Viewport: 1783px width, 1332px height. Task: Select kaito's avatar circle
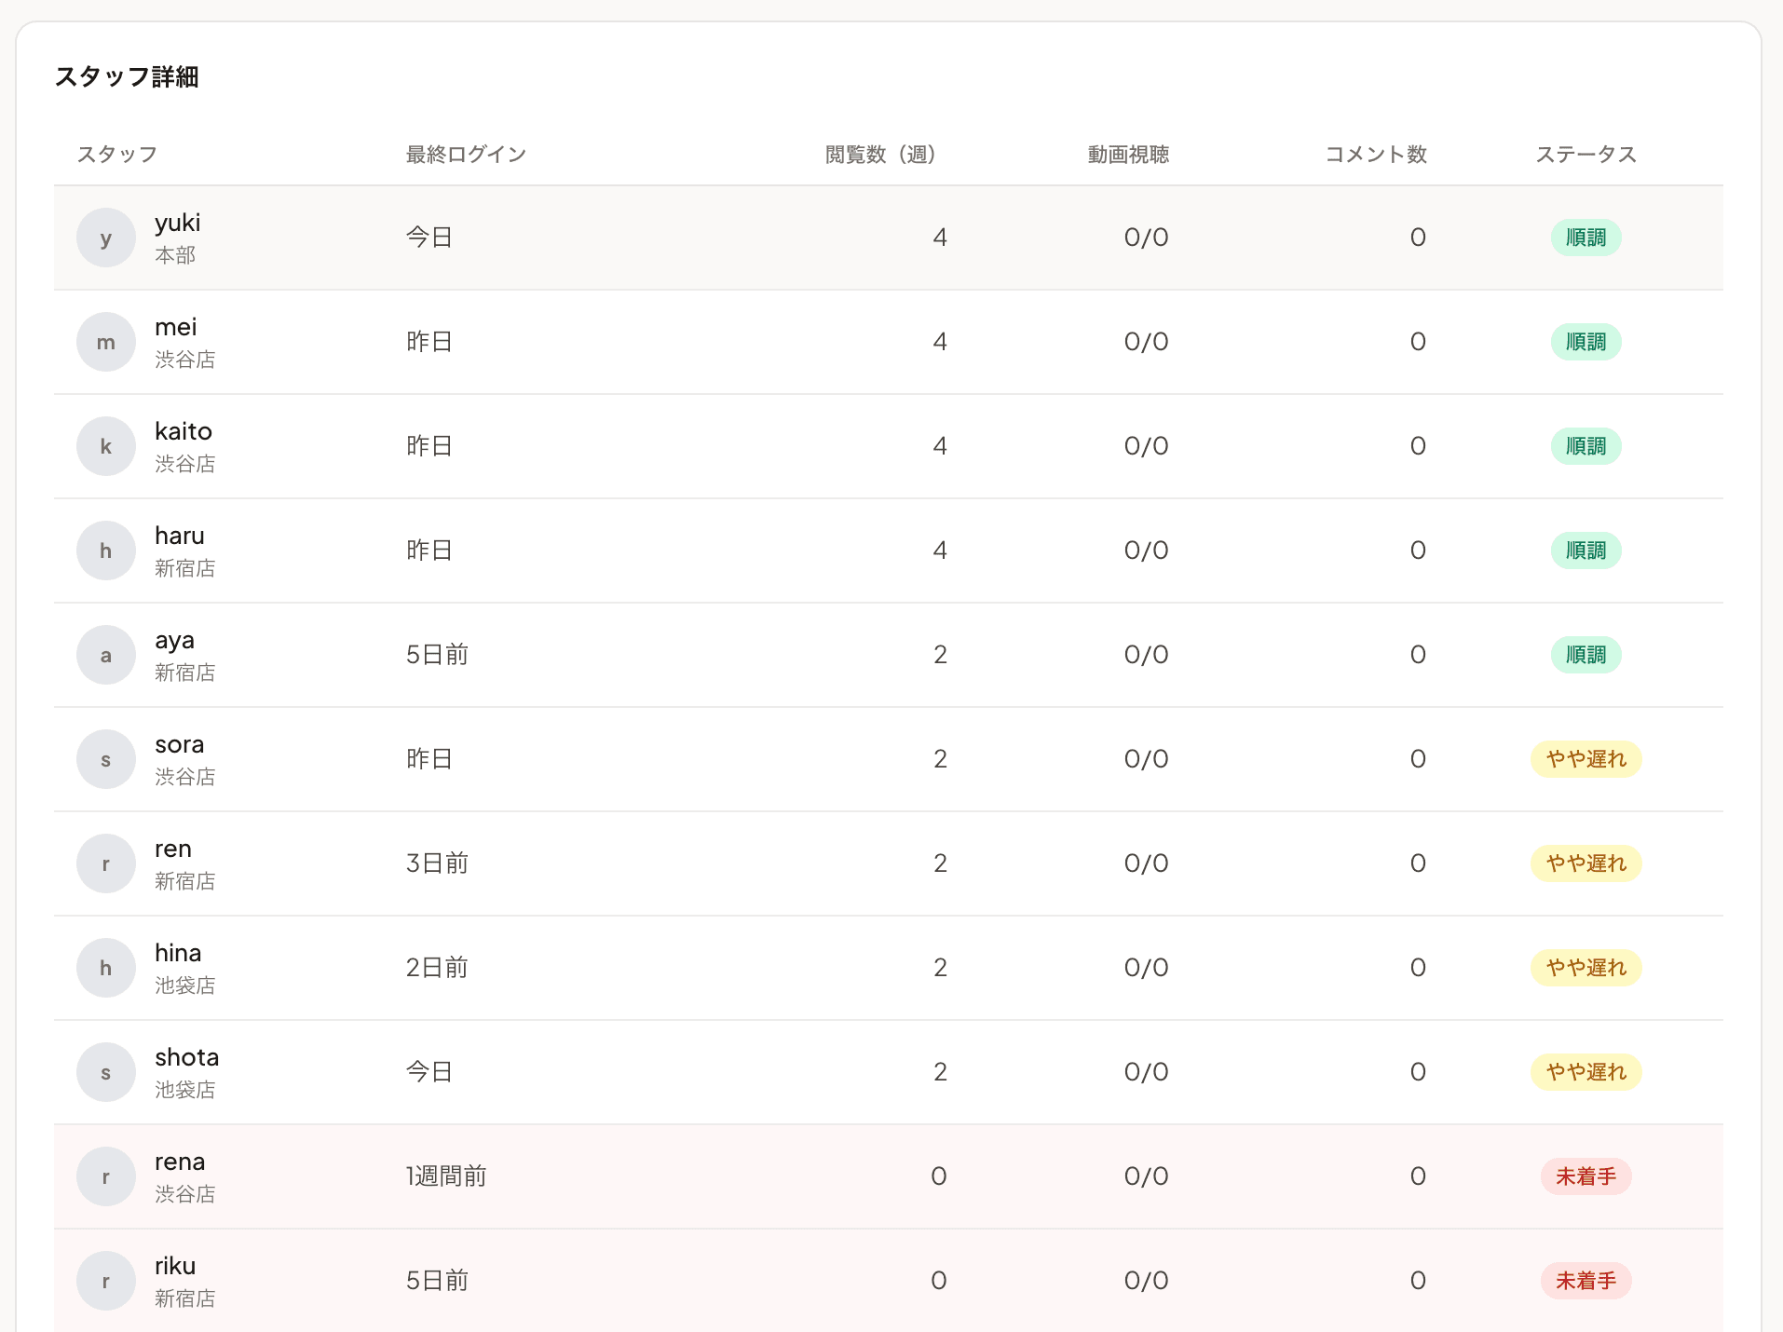pyautogui.click(x=106, y=446)
